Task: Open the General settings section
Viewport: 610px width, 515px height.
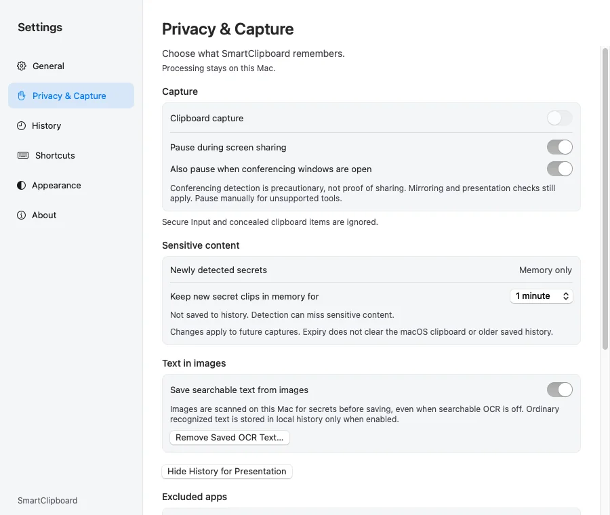Action: point(71,66)
